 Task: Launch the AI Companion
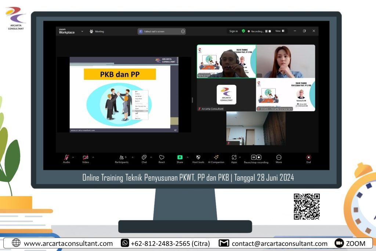[216, 157]
